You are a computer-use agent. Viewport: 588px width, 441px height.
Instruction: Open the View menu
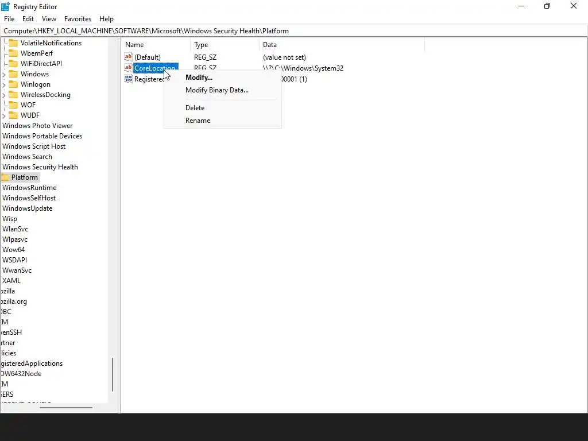click(x=49, y=19)
